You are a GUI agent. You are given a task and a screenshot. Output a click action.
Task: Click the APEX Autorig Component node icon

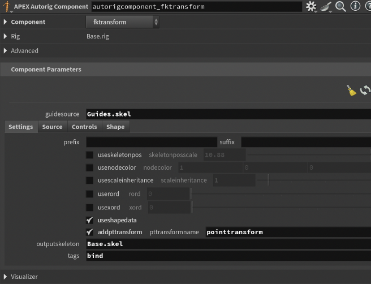pos(7,6)
